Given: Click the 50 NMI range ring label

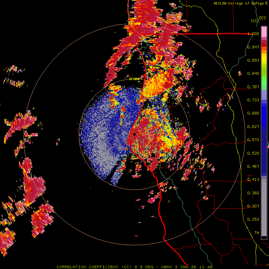Looking at the screenshot, I should click(x=134, y=79).
